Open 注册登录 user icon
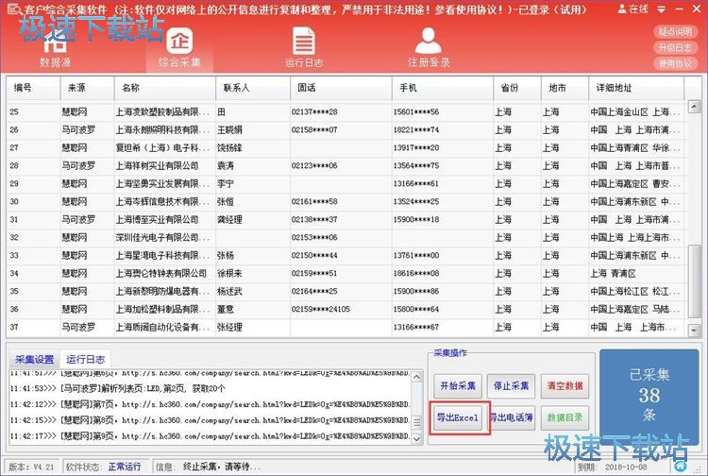Screen dimensions: 708x476 tap(429, 48)
